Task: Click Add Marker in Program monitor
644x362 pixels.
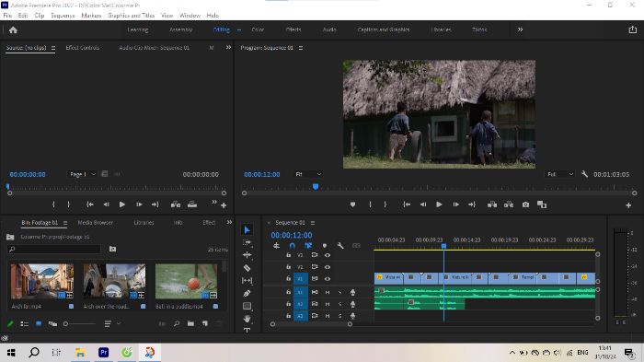Action: click(352, 204)
